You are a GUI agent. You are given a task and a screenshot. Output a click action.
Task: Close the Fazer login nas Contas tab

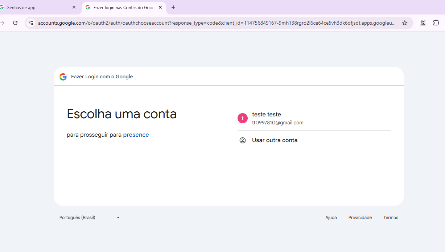click(160, 7)
